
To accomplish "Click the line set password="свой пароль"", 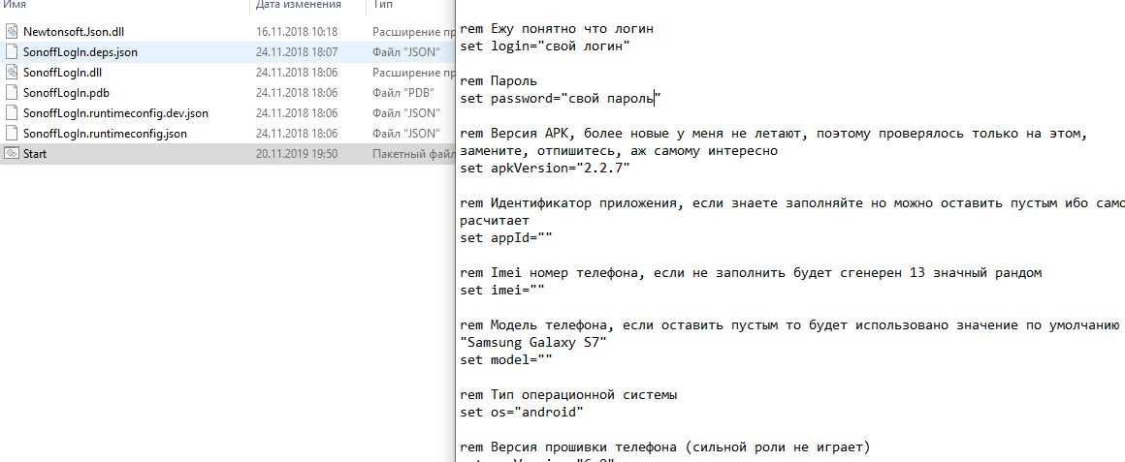I will click(561, 99).
